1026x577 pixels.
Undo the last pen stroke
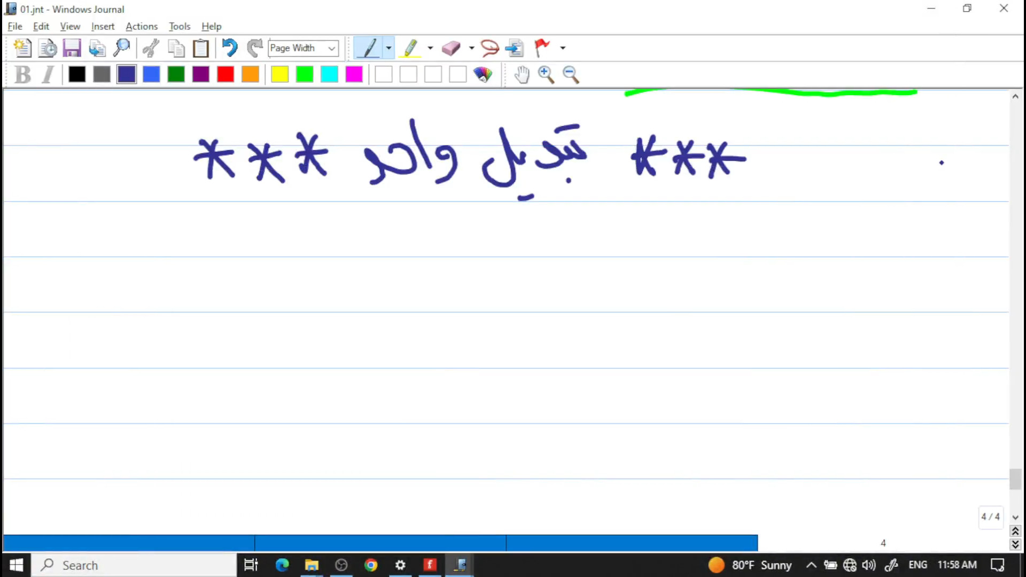230,48
